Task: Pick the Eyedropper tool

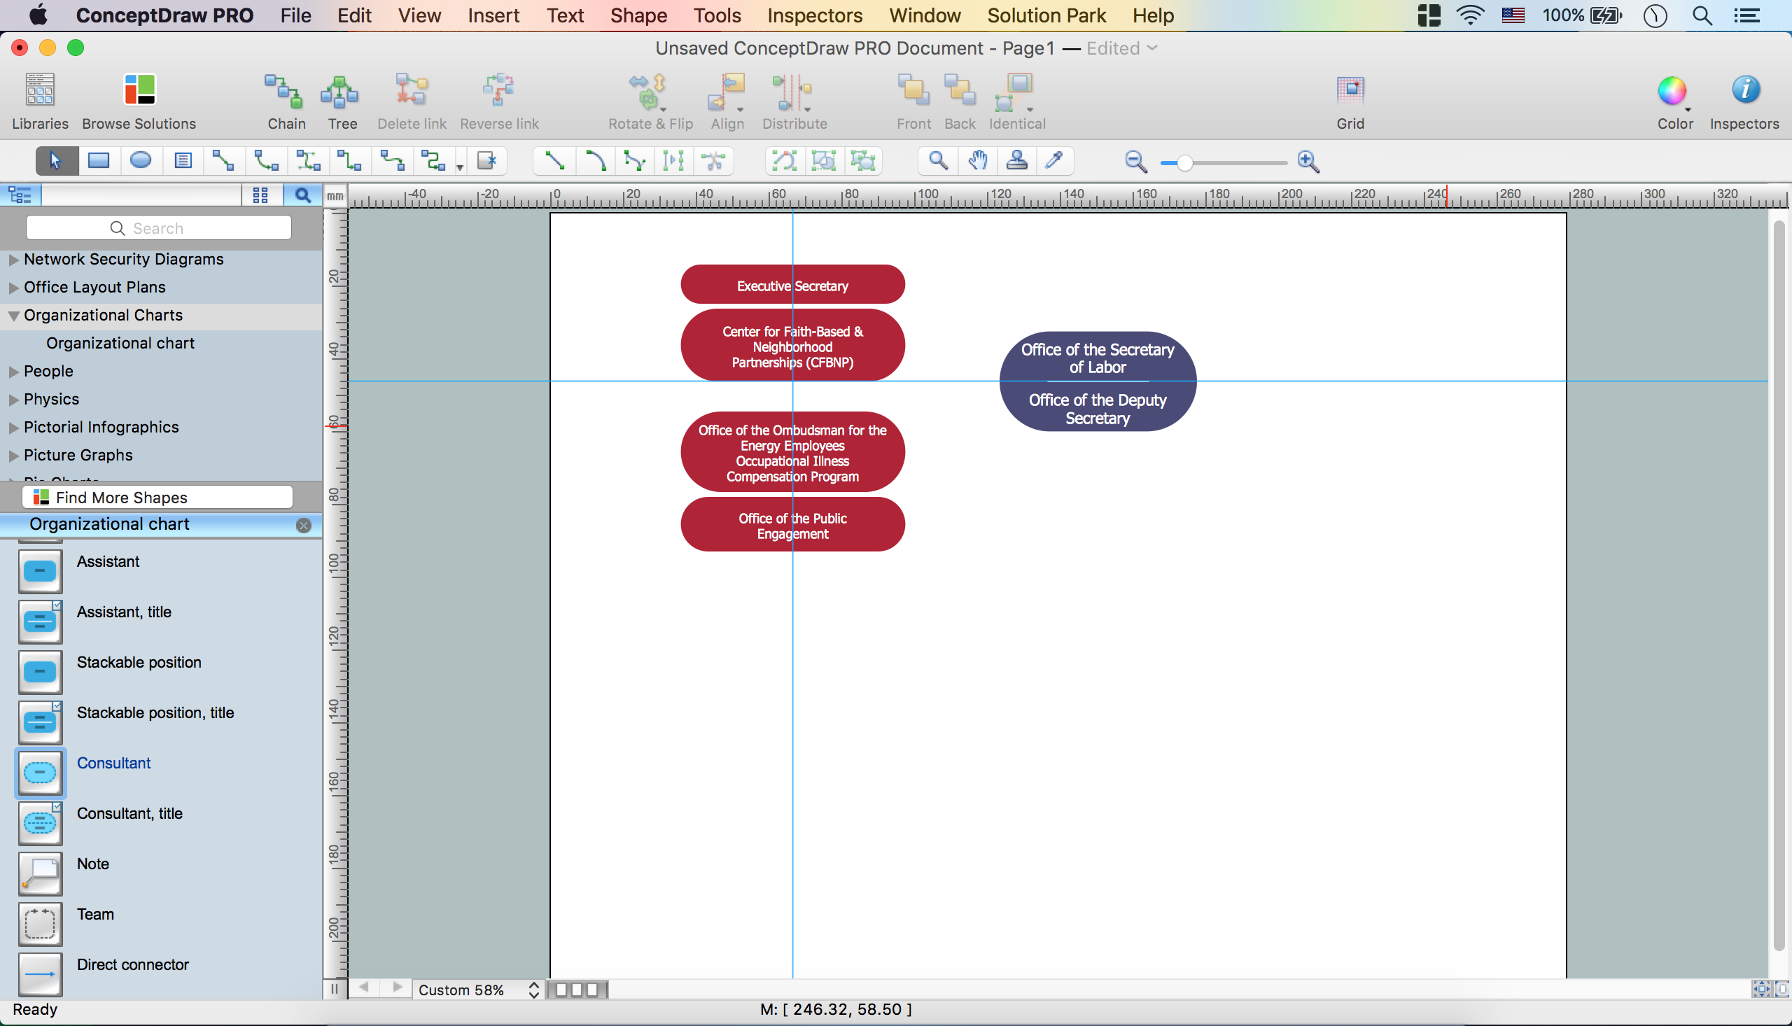Action: pyautogui.click(x=1053, y=161)
